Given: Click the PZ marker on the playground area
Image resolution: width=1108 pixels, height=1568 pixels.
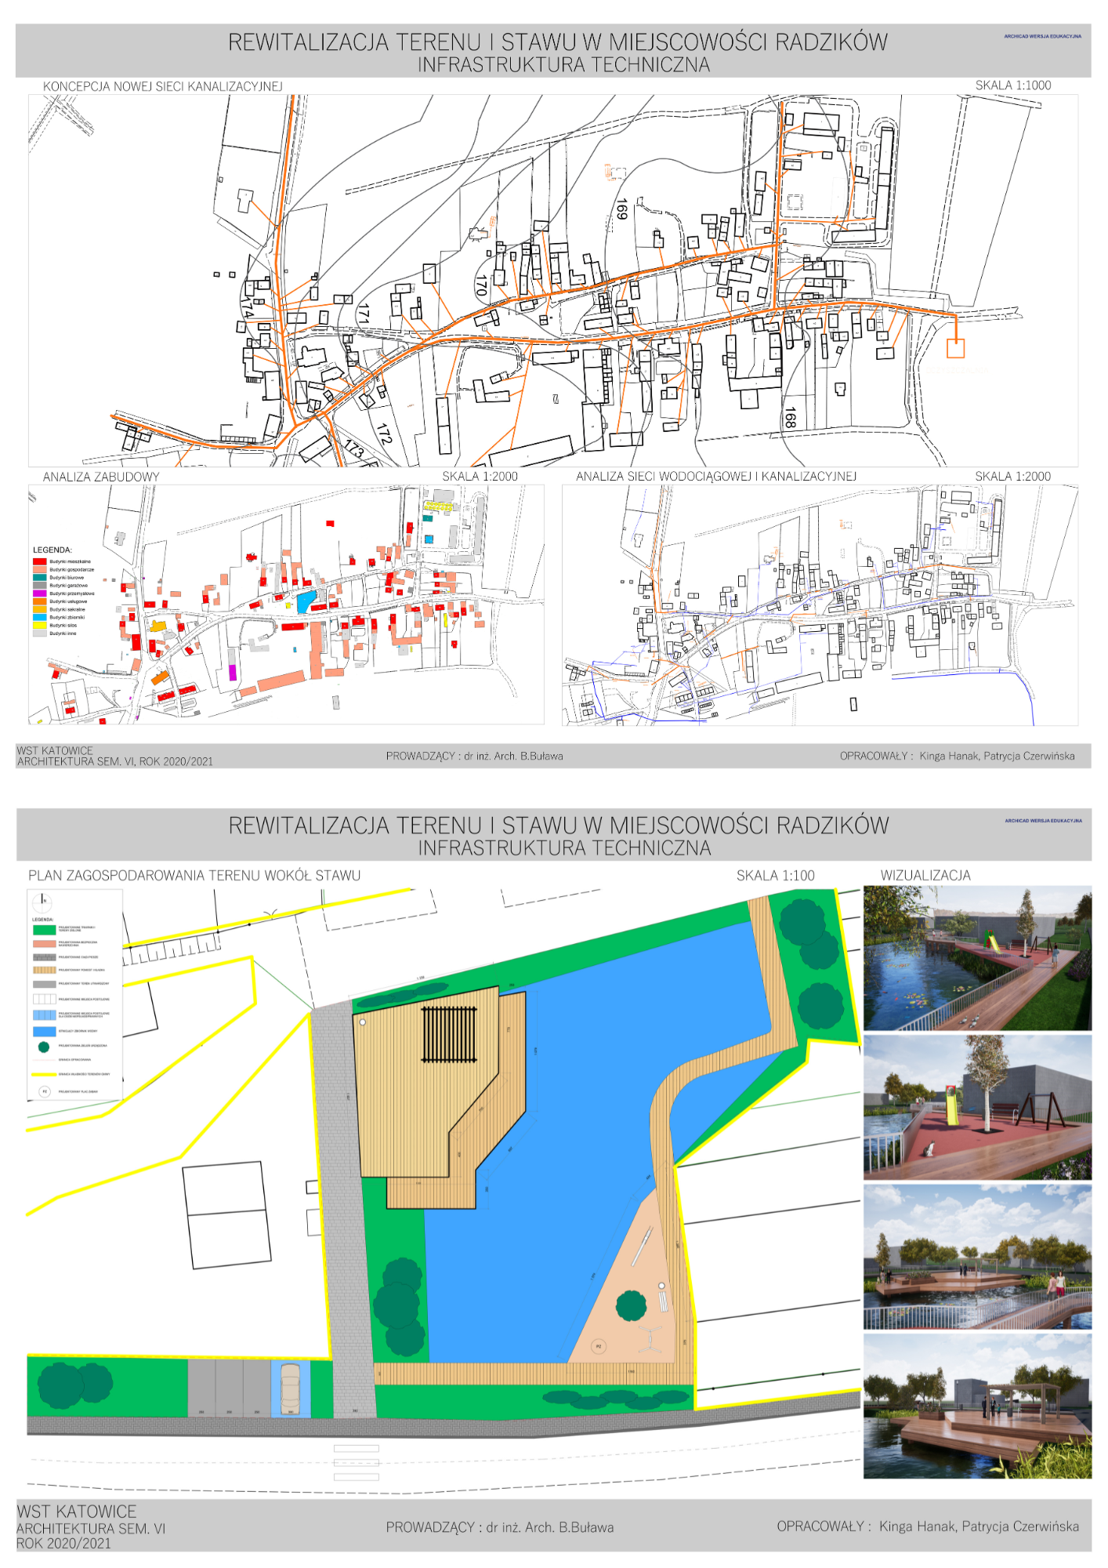Looking at the screenshot, I should [x=599, y=1346].
